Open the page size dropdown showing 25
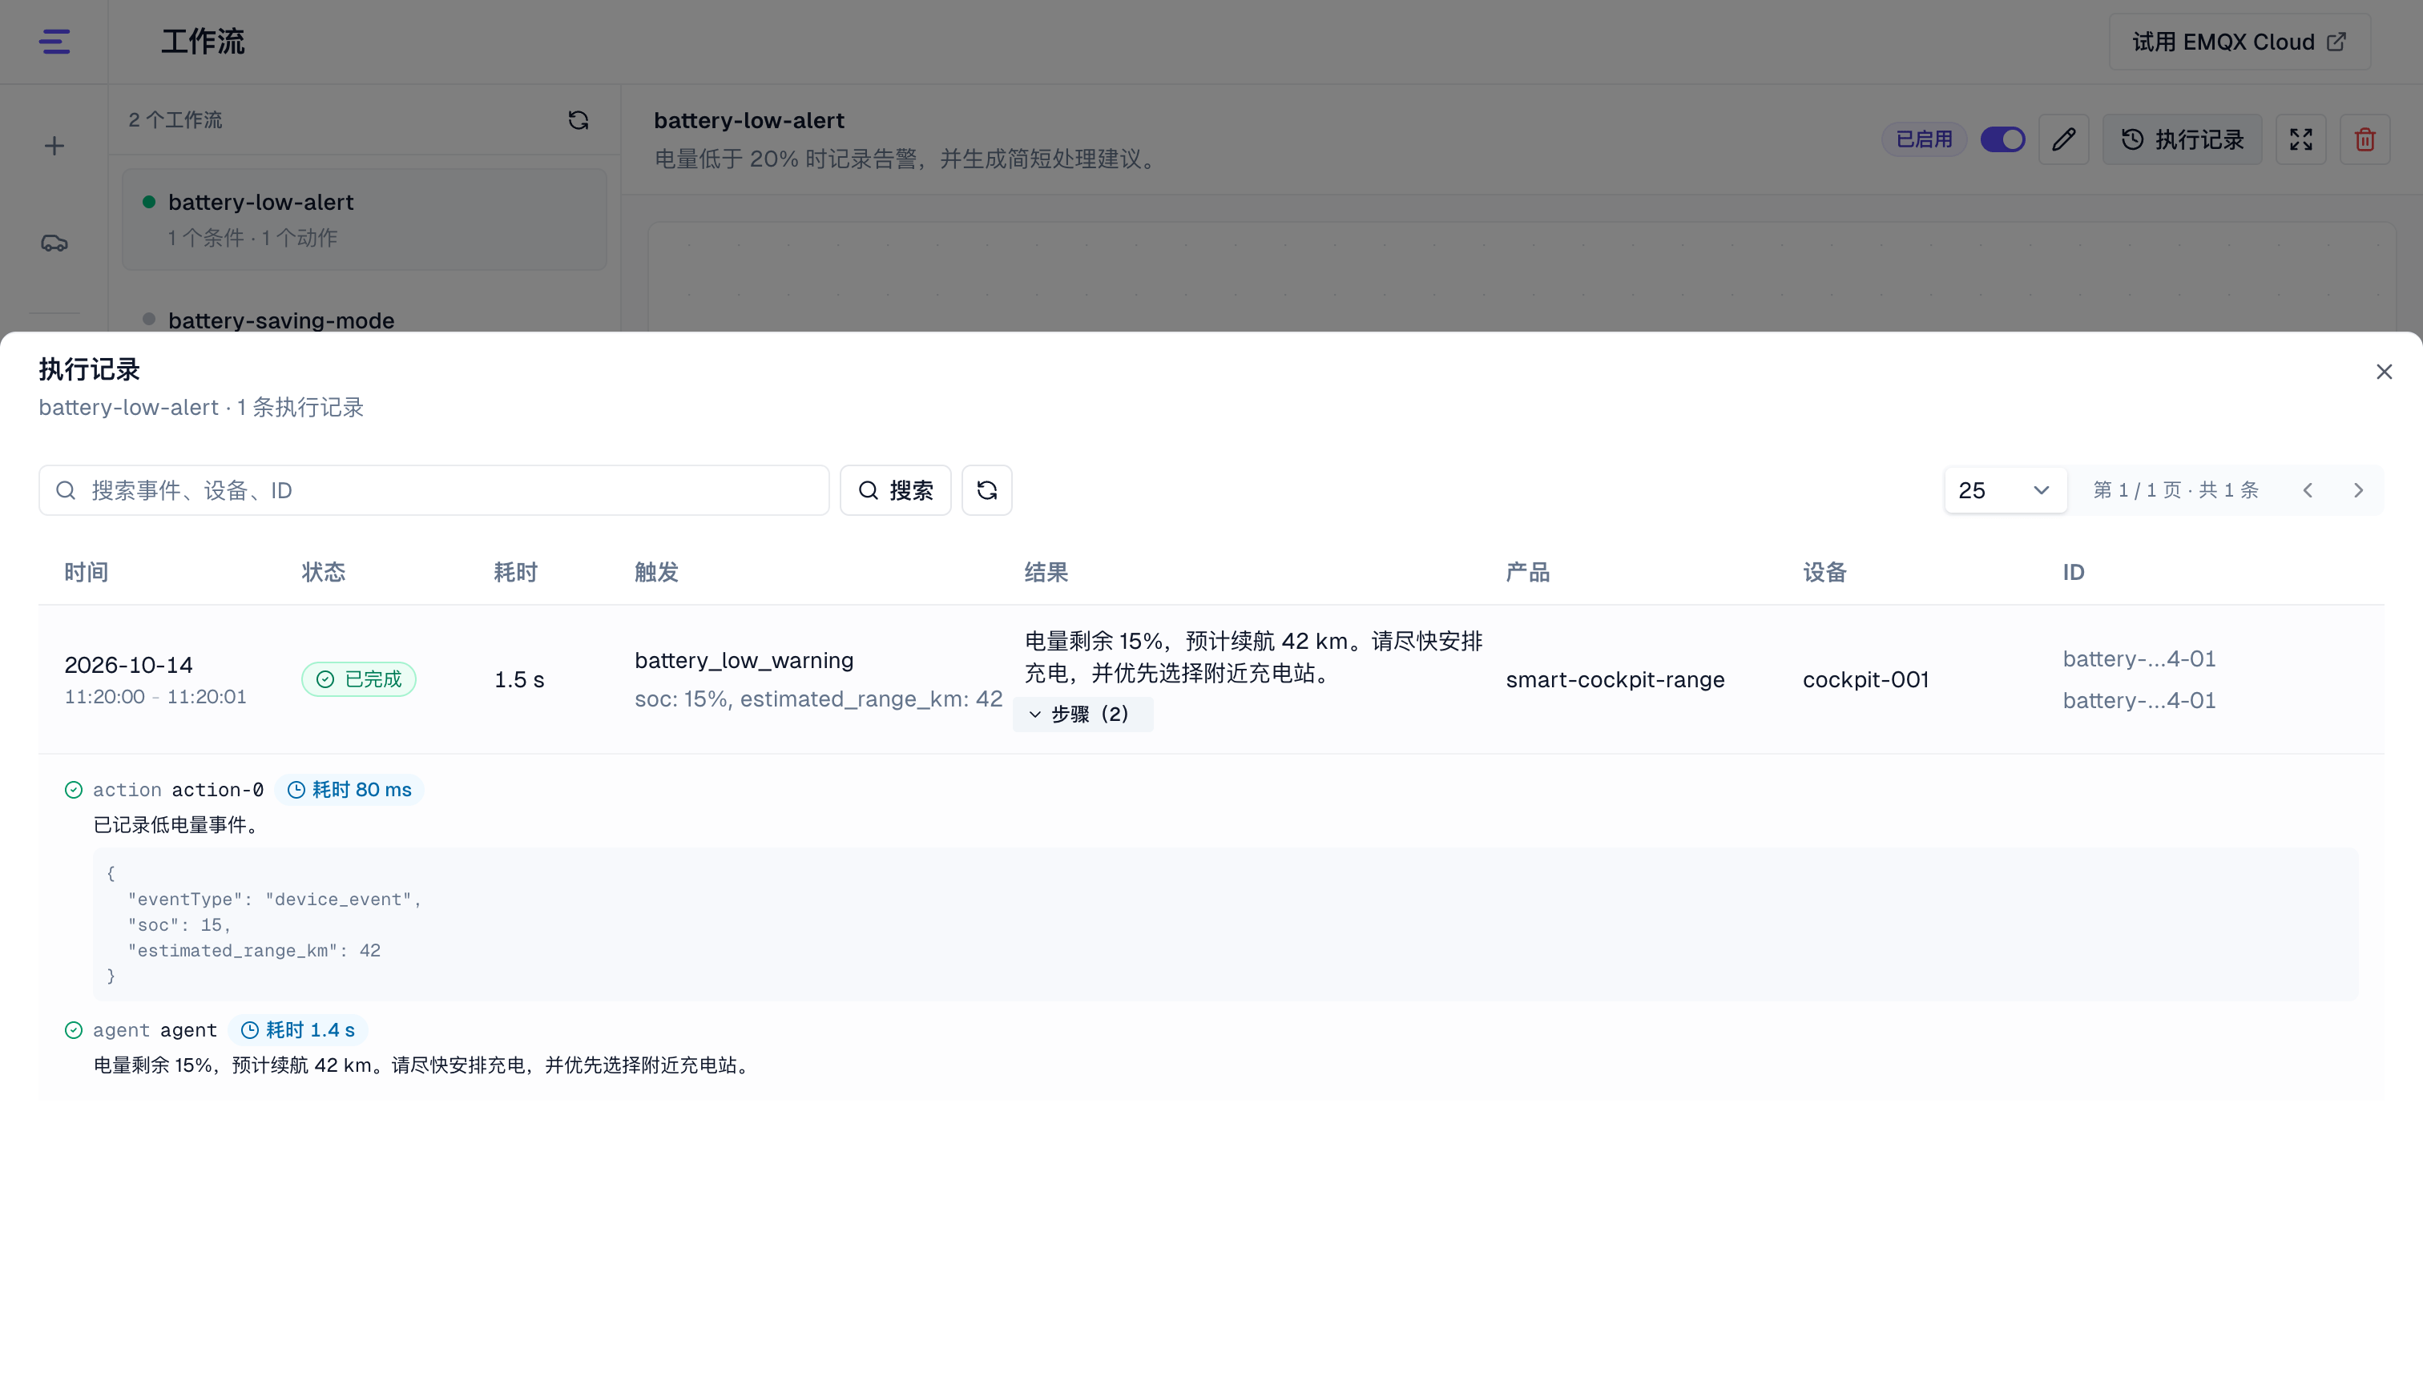 point(2006,490)
